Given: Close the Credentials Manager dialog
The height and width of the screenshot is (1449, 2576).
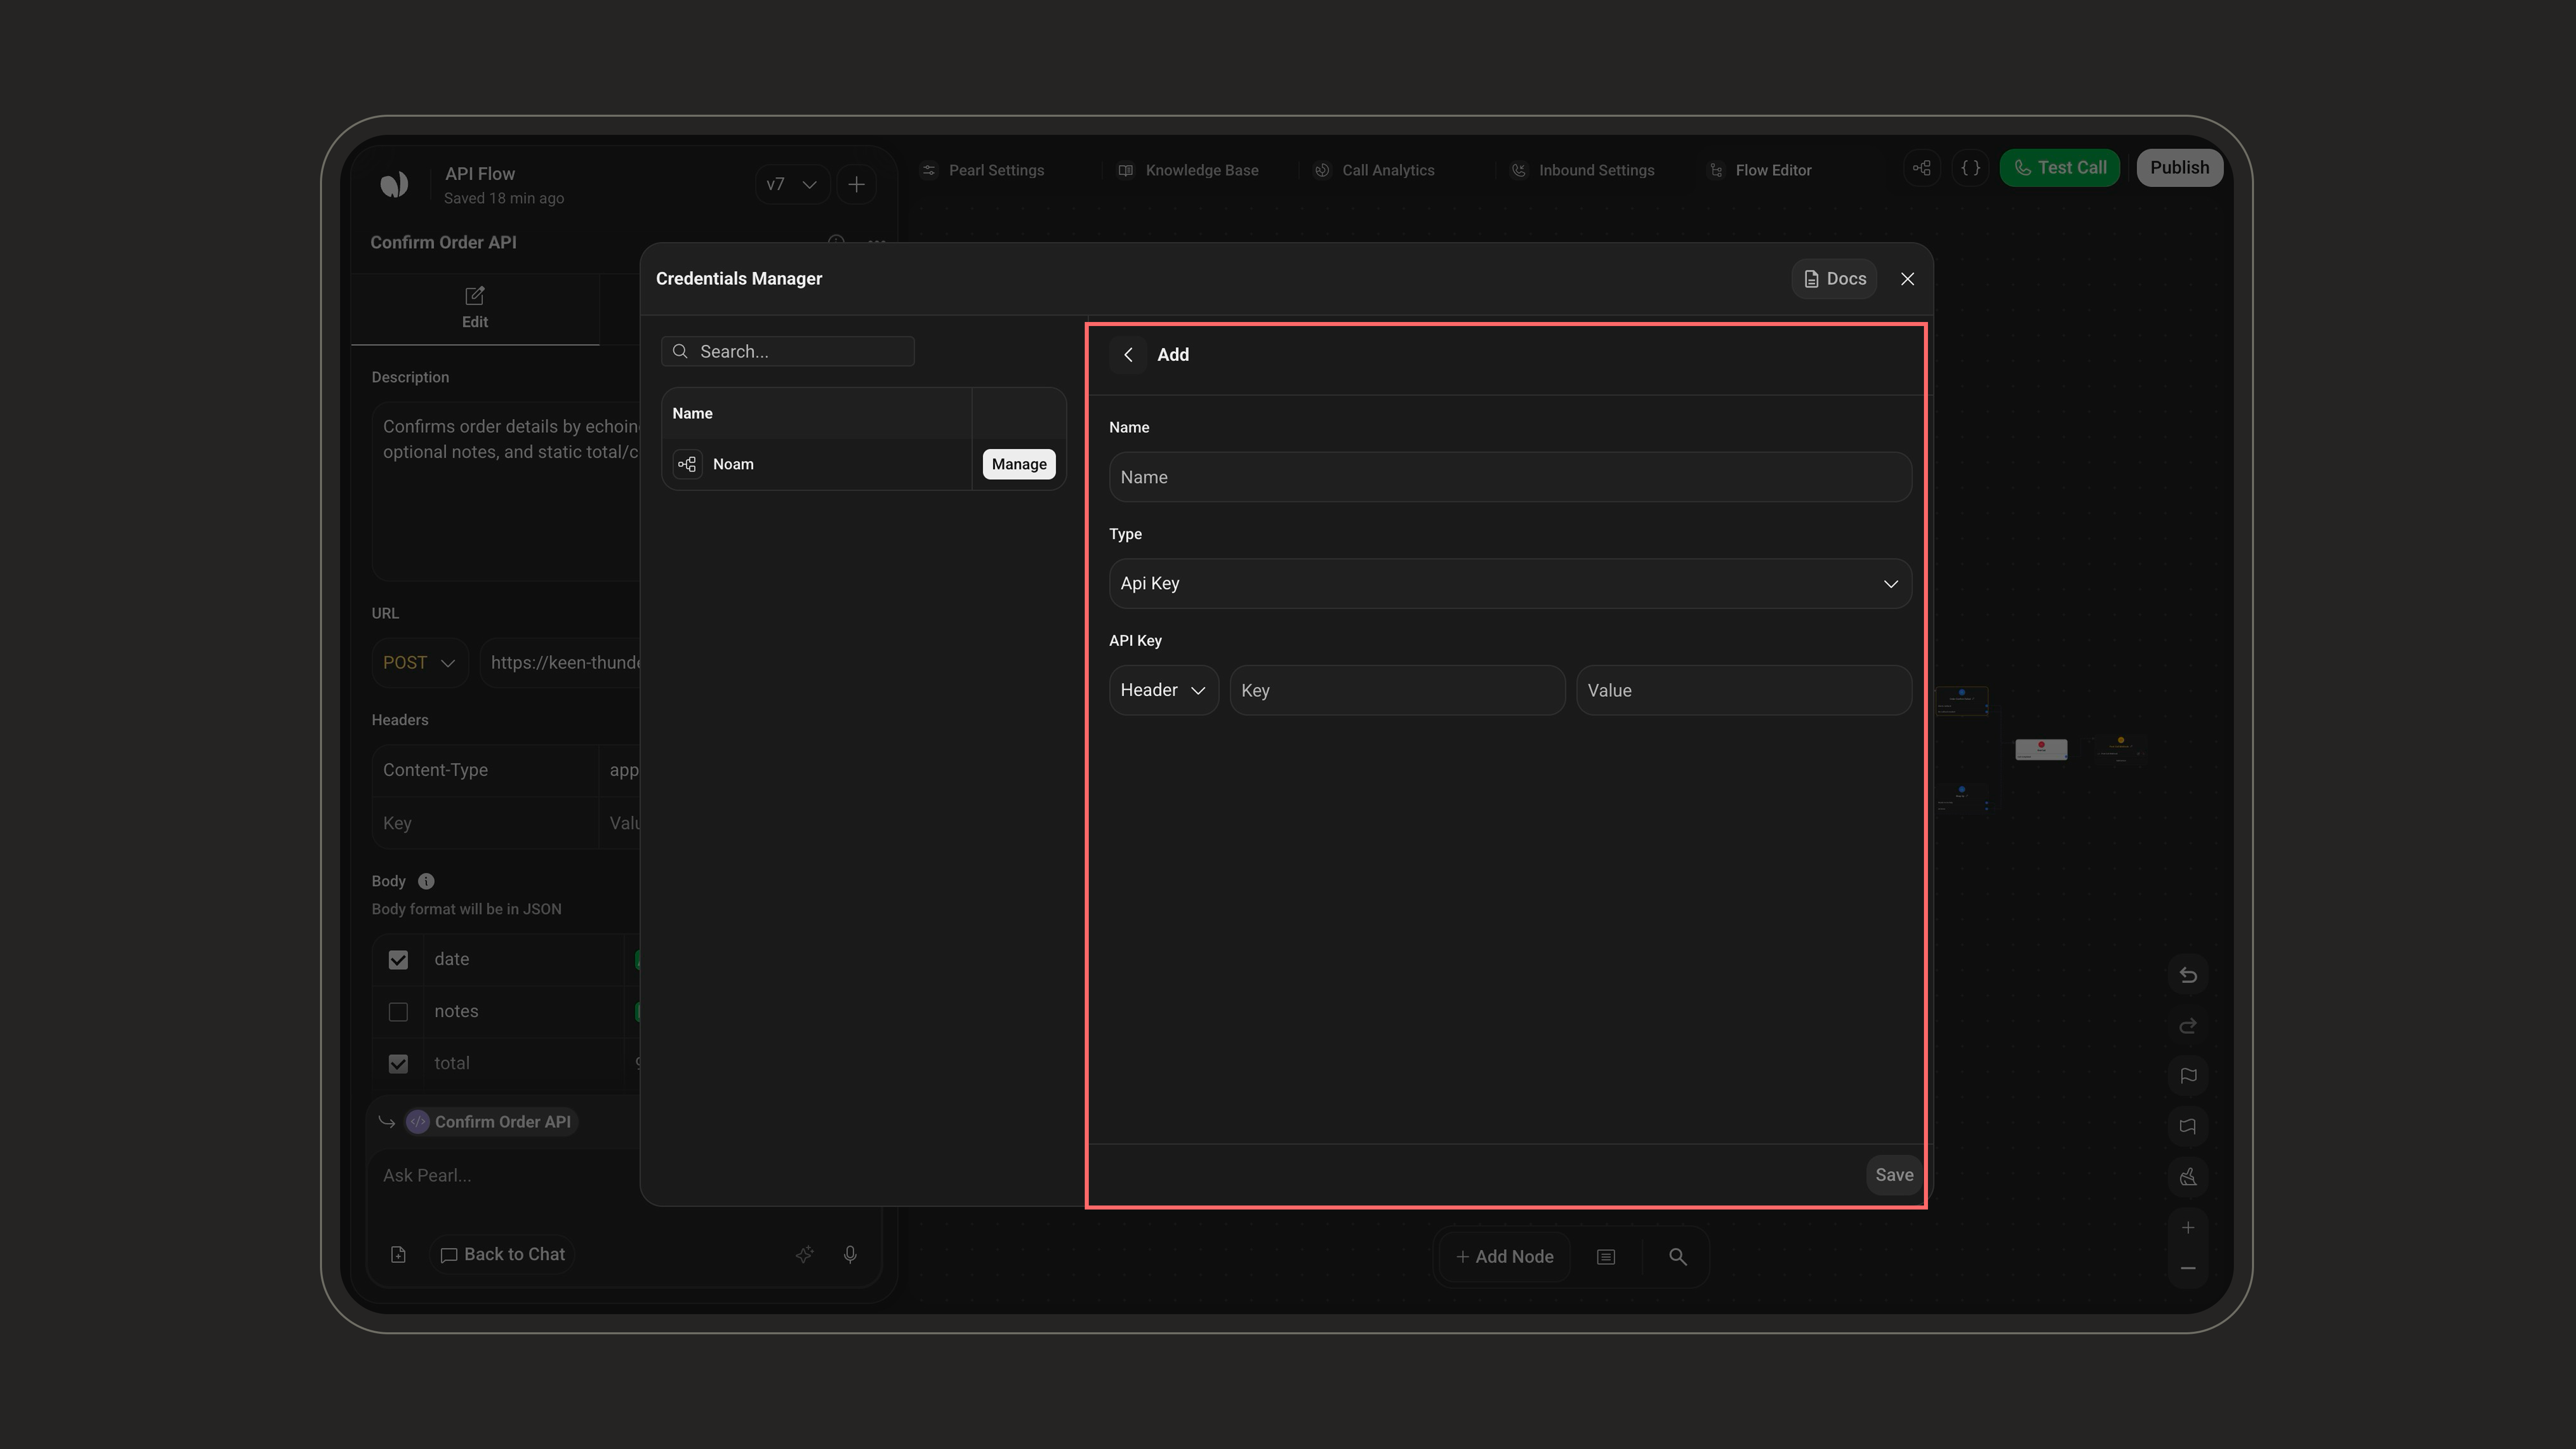Looking at the screenshot, I should [x=1907, y=279].
